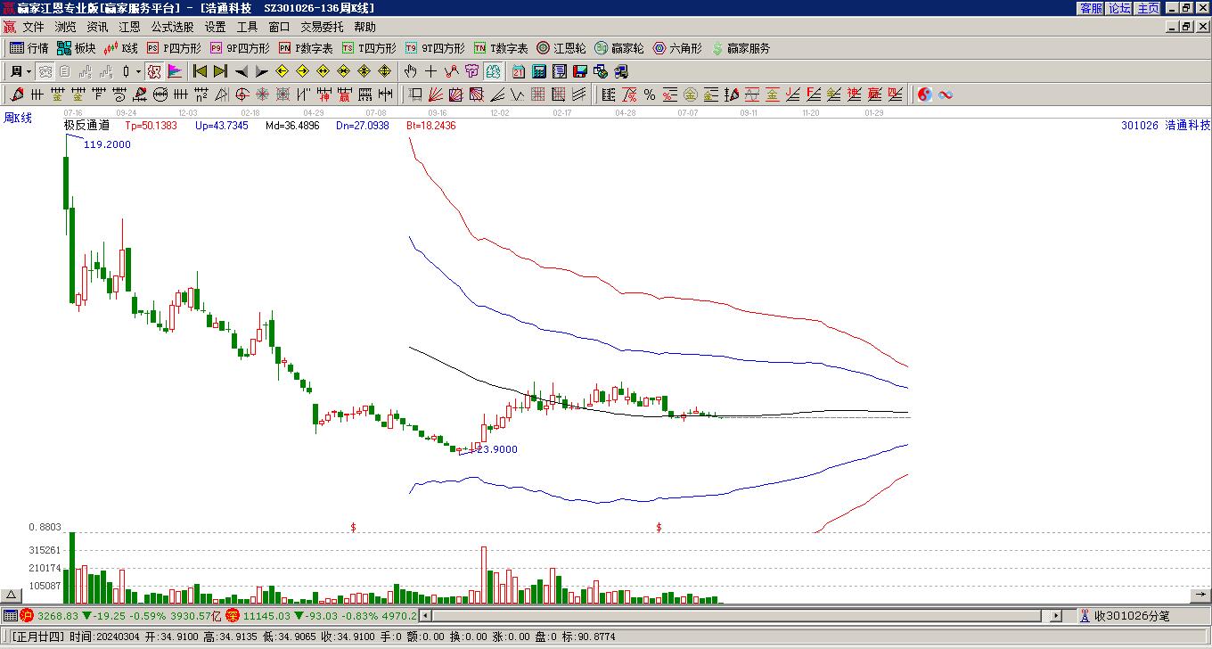Screen dimensions: 1212x649
Task: Click the red-blue yin-yang icon
Action: 925,94
